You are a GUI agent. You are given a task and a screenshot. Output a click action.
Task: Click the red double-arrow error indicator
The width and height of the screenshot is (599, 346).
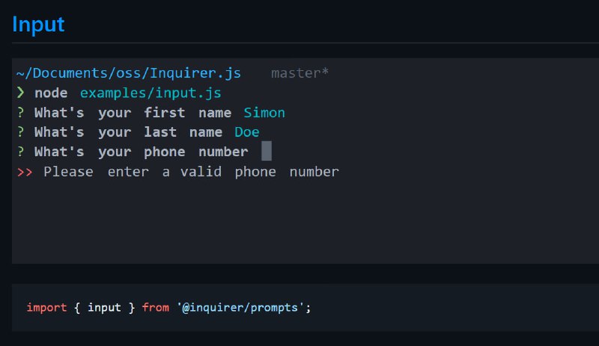coord(25,172)
